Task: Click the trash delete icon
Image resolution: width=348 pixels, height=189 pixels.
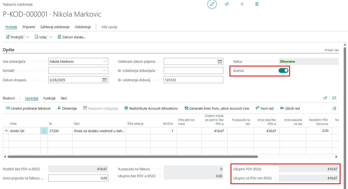Action: click(x=257, y=4)
